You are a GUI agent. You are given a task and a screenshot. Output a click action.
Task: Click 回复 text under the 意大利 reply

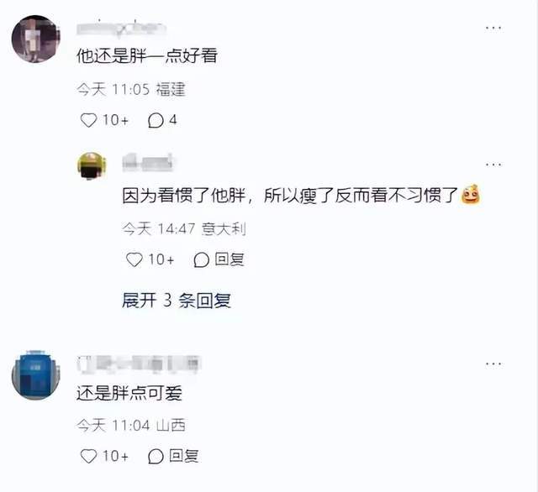[229, 259]
